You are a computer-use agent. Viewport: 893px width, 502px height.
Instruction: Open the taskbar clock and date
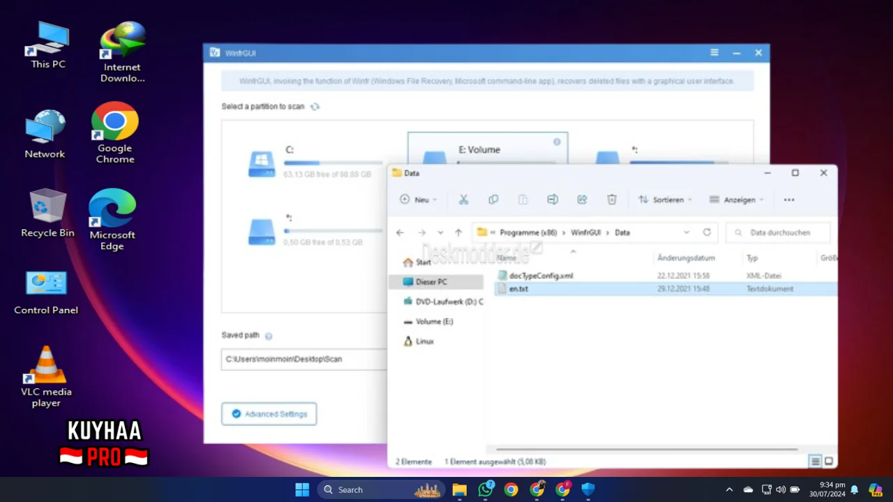[827, 489]
